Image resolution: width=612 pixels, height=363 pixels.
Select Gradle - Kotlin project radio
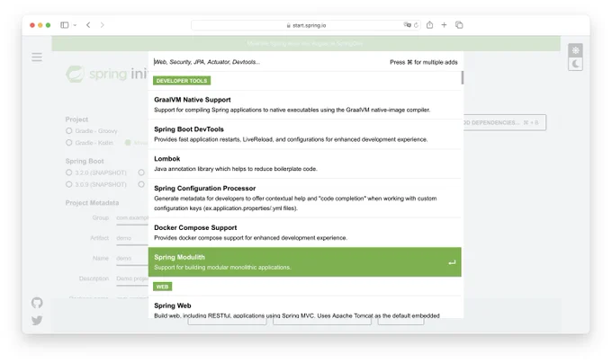click(69, 143)
